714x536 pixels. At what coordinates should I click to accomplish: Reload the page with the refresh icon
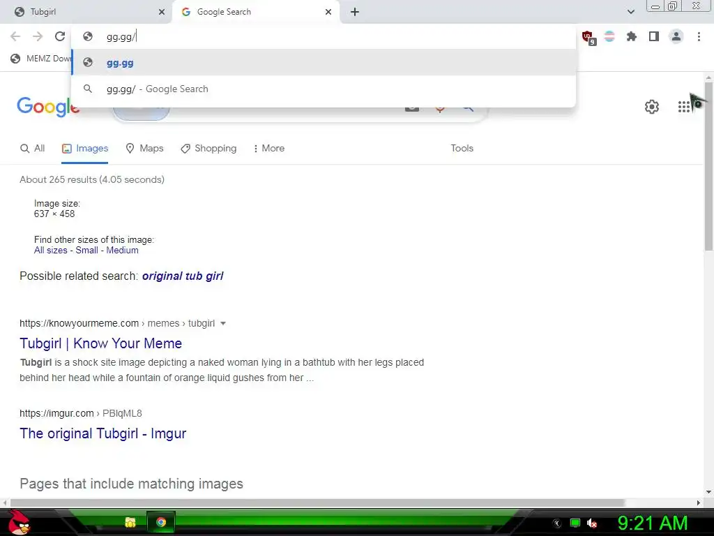[60, 36]
